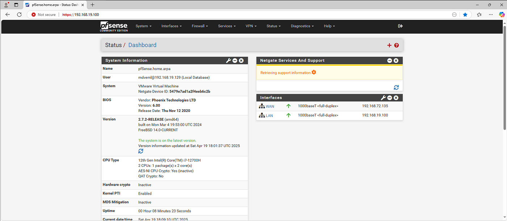Click the LAN network interface icon
Viewport: 507px width, 221px height.
click(262, 115)
